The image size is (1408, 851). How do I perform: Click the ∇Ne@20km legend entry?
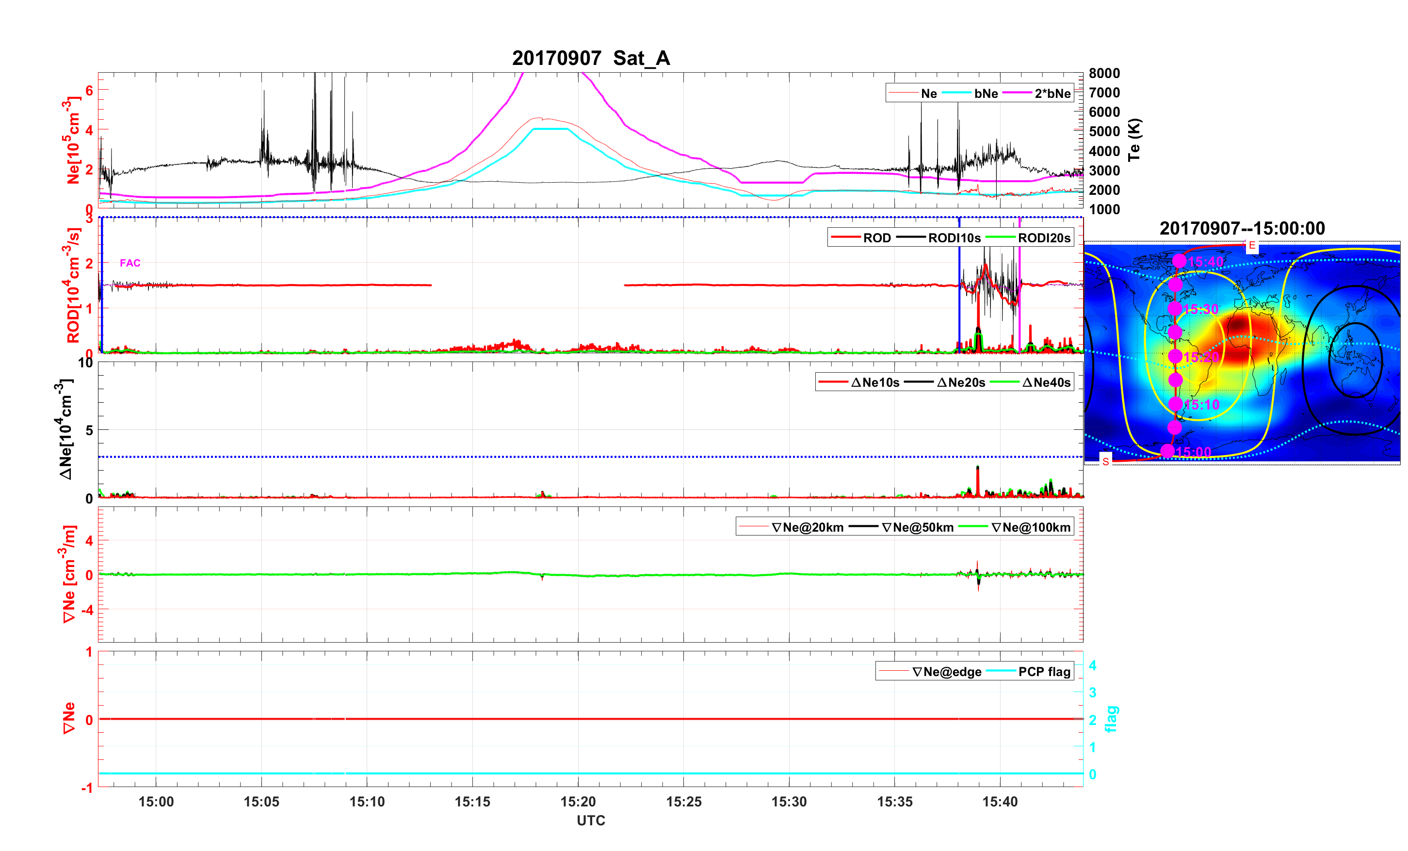807,528
